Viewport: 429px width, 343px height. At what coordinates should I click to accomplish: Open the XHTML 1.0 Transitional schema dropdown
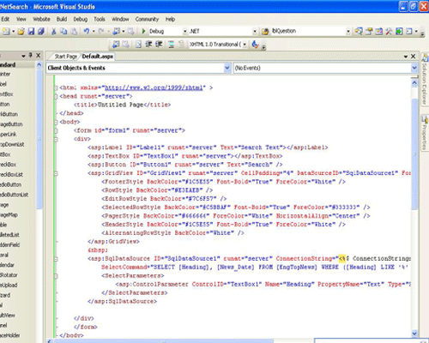[x=245, y=45]
